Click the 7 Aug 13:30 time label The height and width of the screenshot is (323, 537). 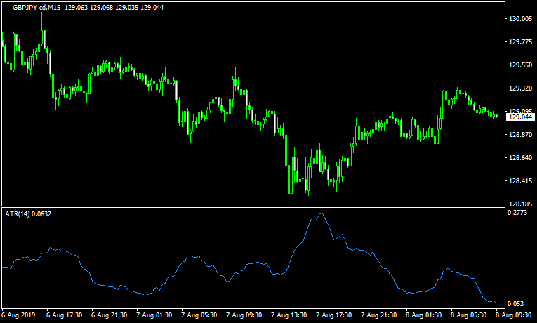[289, 315]
